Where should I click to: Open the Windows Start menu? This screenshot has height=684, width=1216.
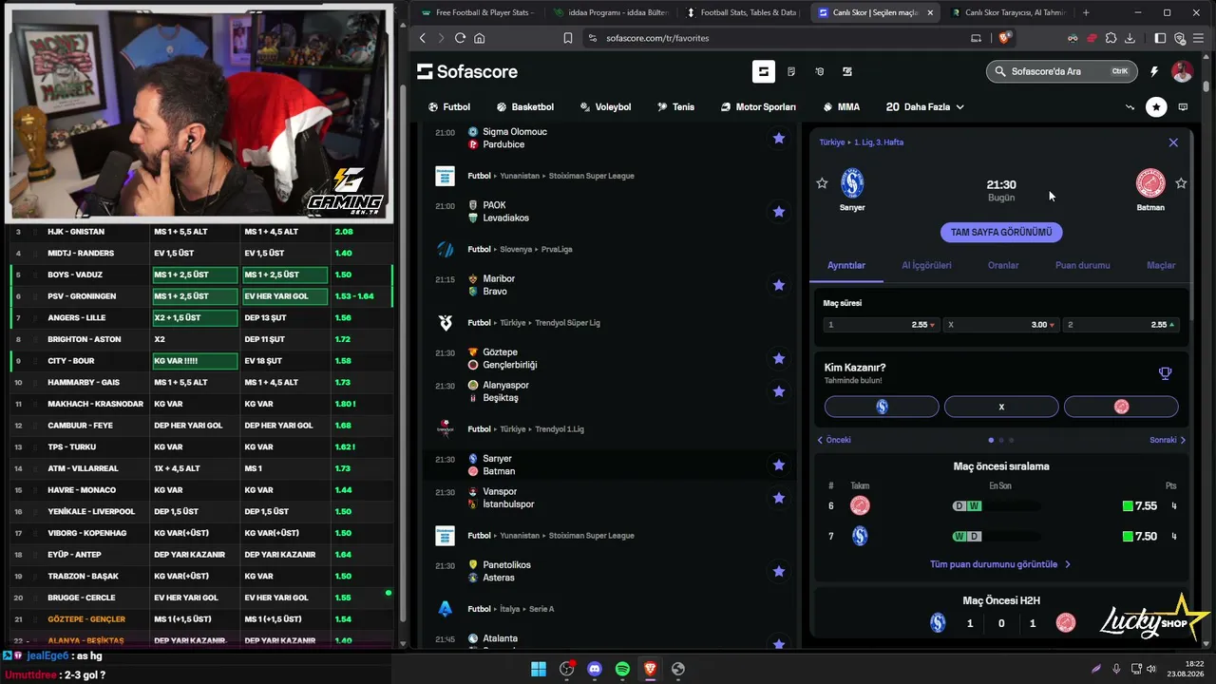tap(539, 669)
